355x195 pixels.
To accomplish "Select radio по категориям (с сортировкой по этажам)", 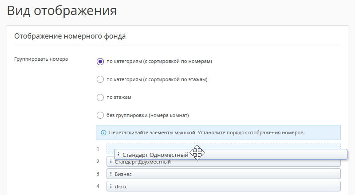I will (x=100, y=80).
